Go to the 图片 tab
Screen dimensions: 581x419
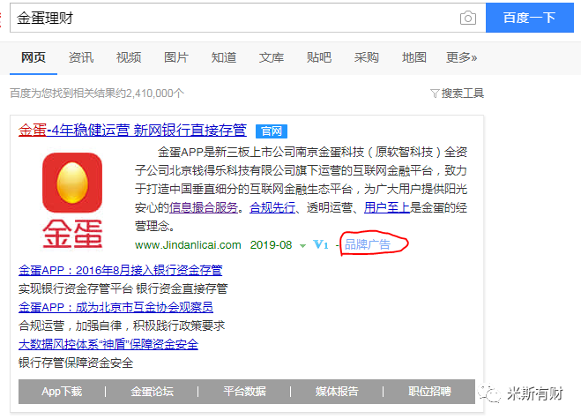pyautogui.click(x=176, y=58)
